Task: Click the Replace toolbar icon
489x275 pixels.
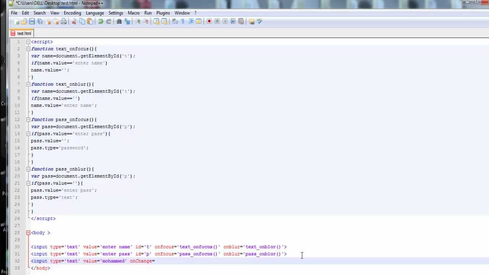Action: pyautogui.click(x=127, y=21)
